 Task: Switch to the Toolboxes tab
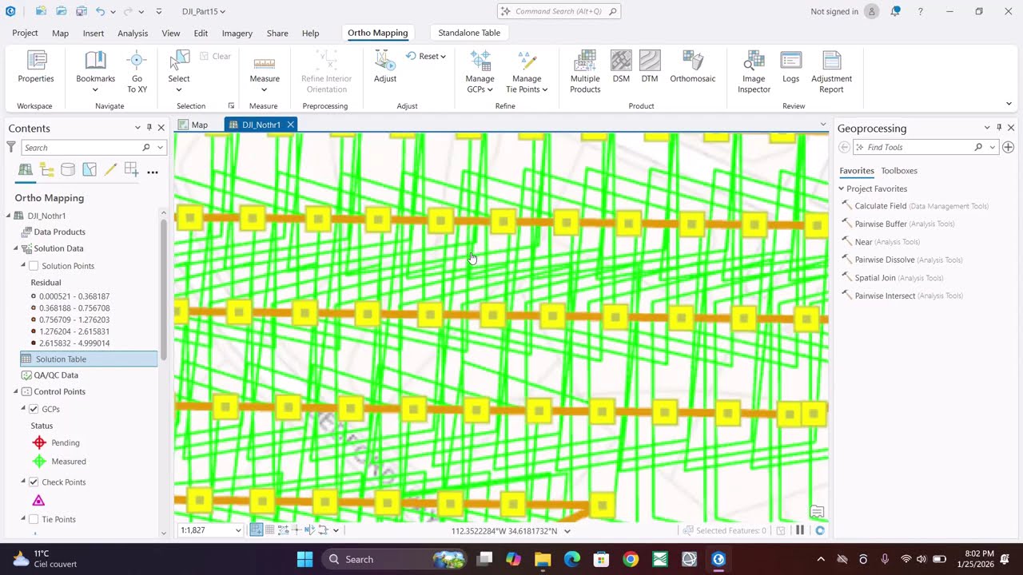(x=899, y=171)
